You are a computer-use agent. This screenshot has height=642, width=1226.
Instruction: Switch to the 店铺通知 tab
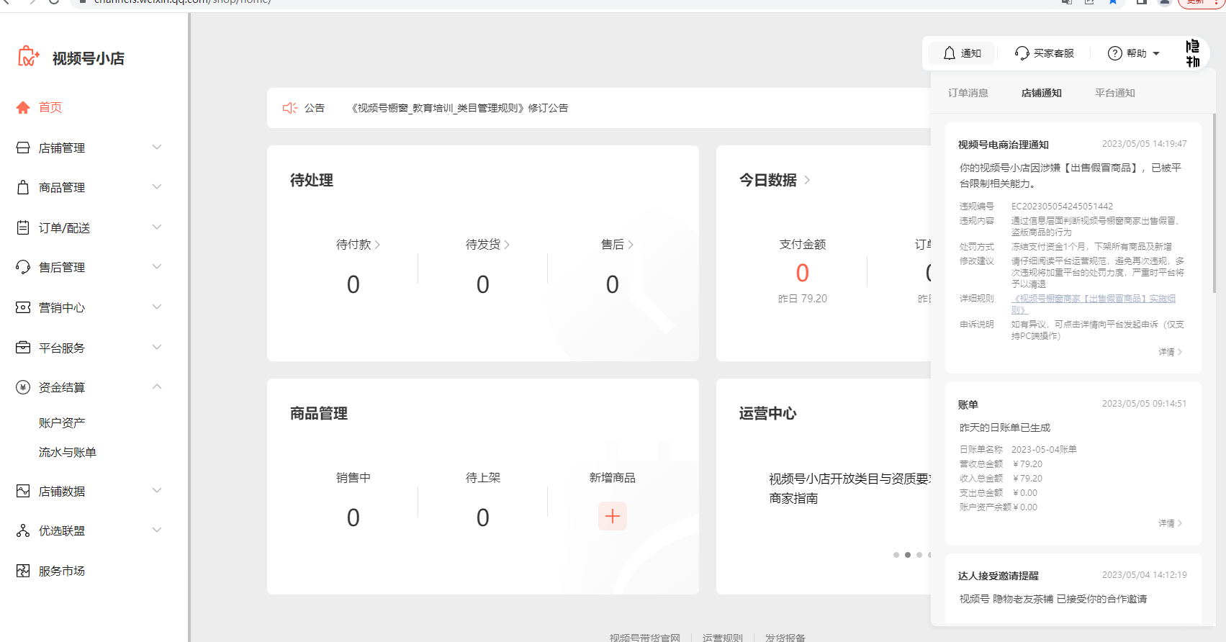1041,93
